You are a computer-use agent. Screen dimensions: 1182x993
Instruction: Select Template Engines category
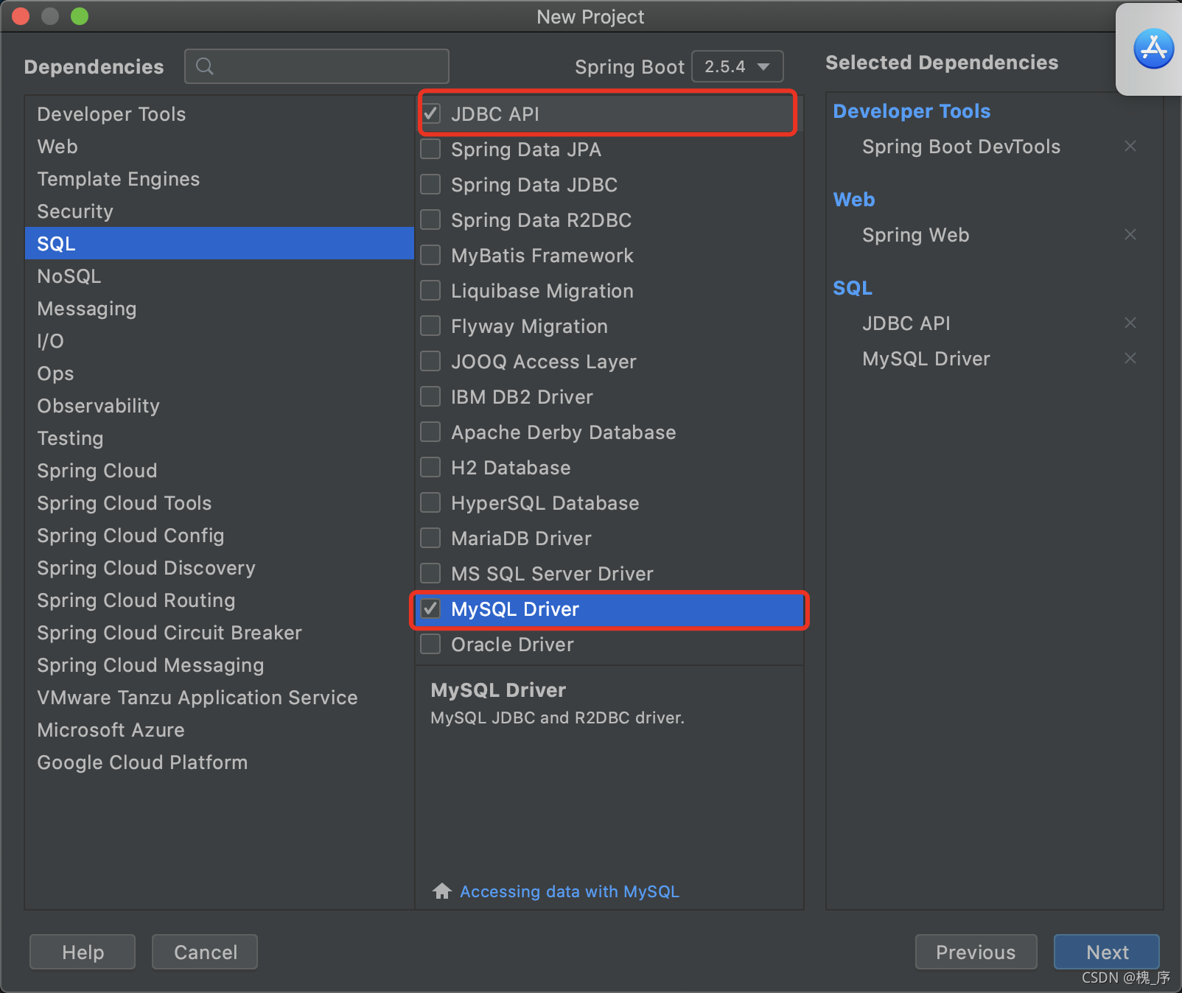(220, 179)
